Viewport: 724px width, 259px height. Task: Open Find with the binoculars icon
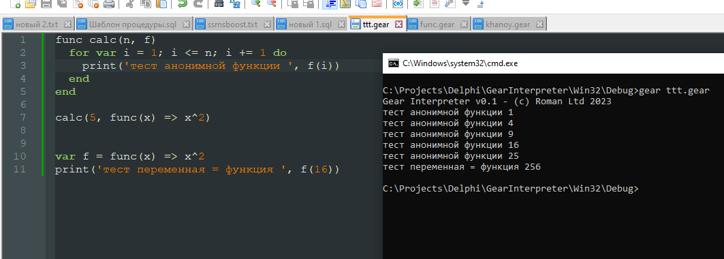pyautogui.click(x=219, y=4)
